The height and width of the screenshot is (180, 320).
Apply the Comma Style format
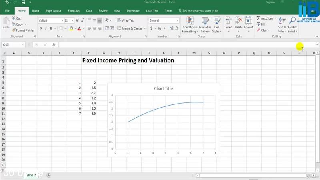tap(164, 28)
